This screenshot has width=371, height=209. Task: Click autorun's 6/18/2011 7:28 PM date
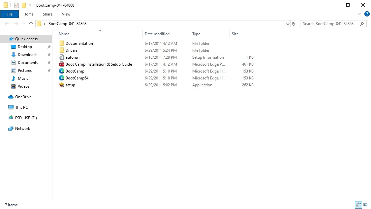tap(161, 57)
